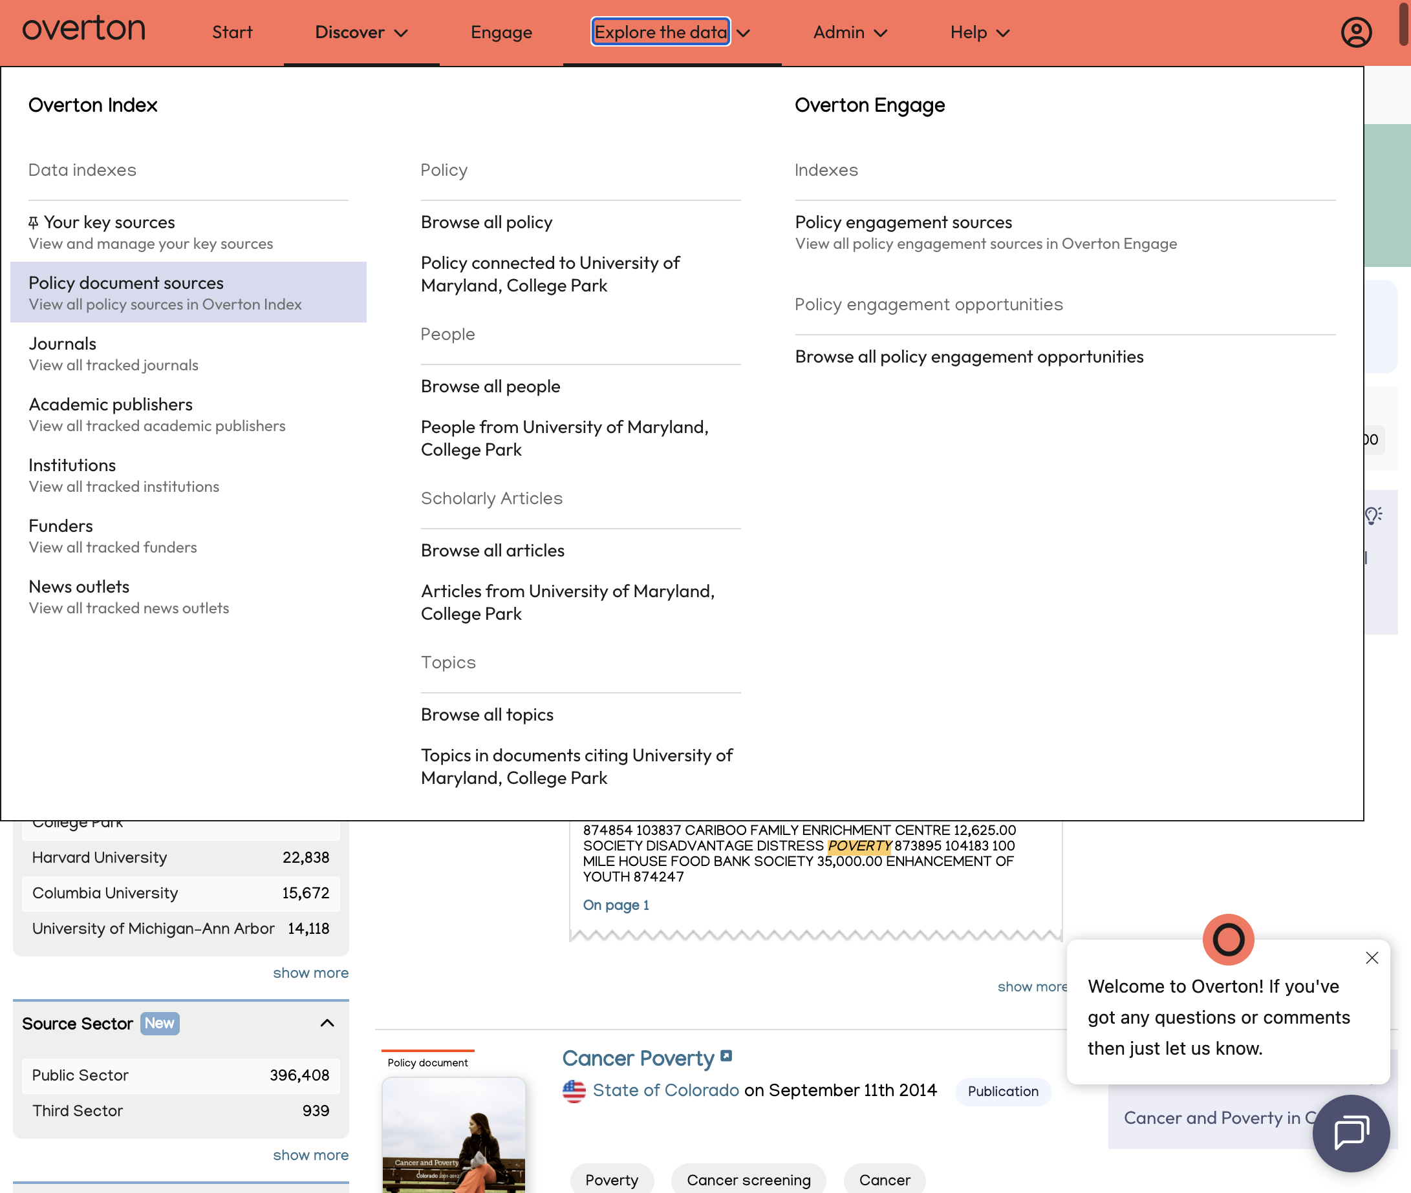
Task: Open People from University of Maryland
Action: pyautogui.click(x=565, y=438)
